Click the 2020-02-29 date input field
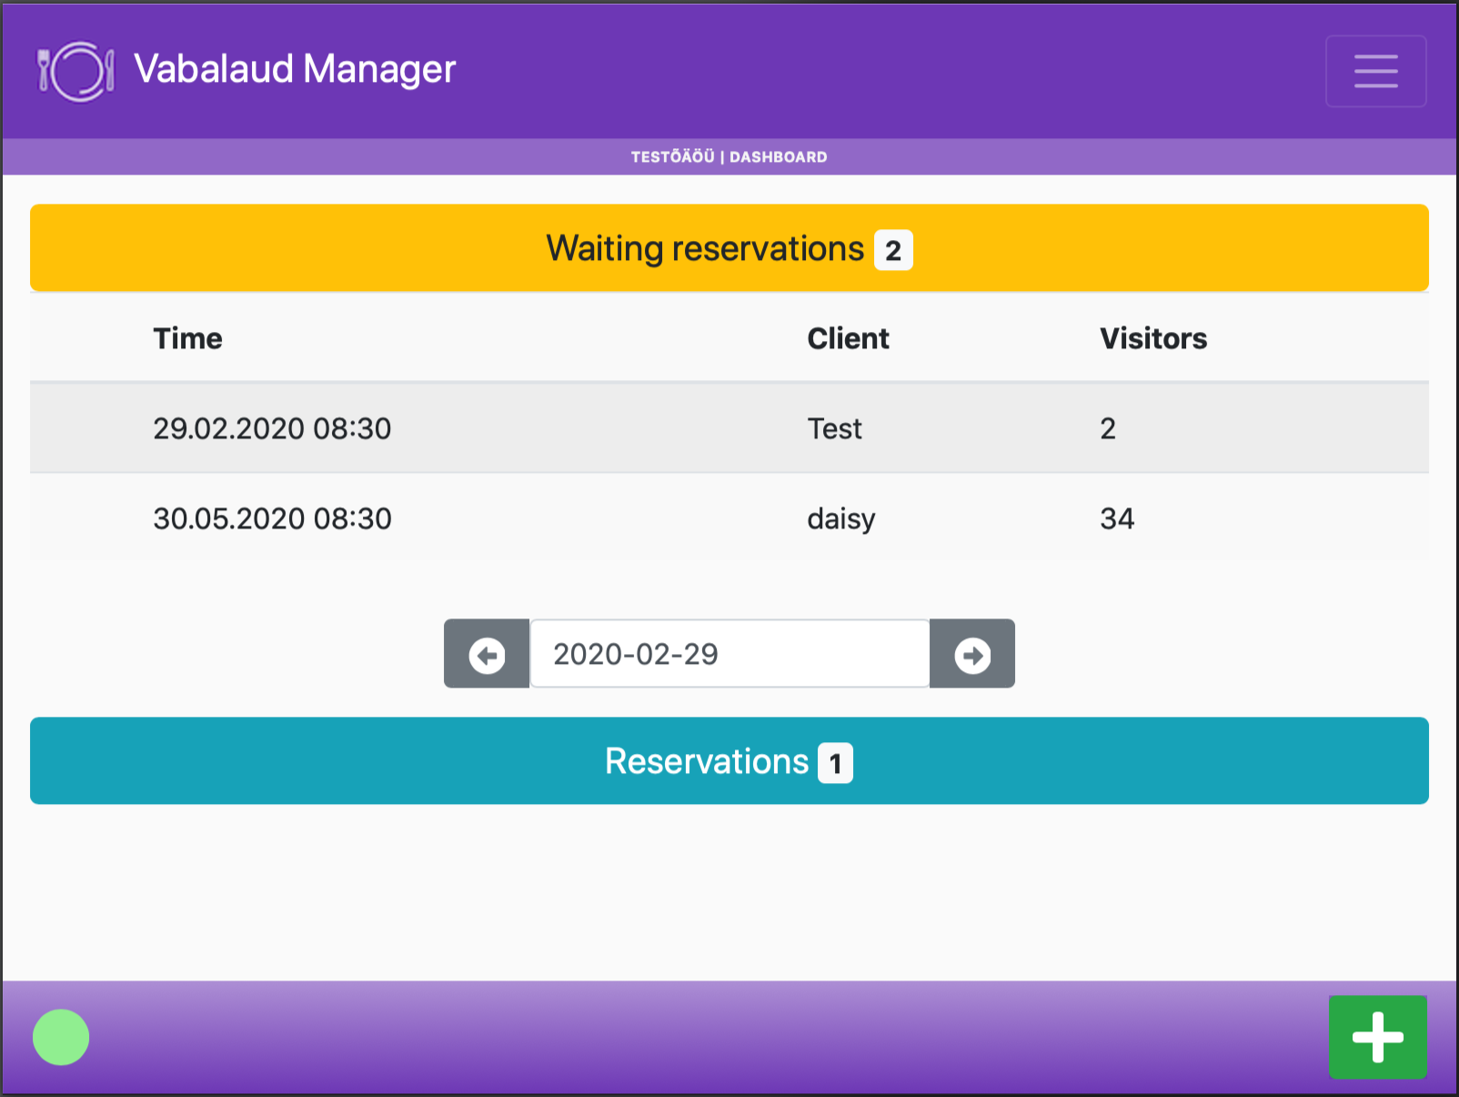The width and height of the screenshot is (1459, 1097). (x=729, y=654)
